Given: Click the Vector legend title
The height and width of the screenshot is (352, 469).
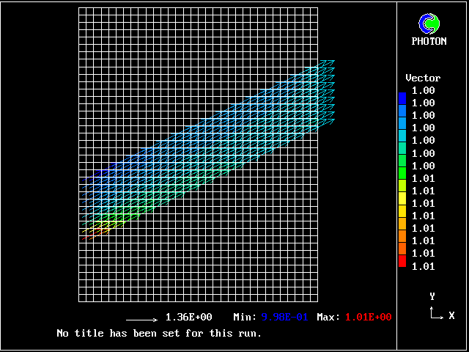Looking at the screenshot, I should (x=423, y=78).
